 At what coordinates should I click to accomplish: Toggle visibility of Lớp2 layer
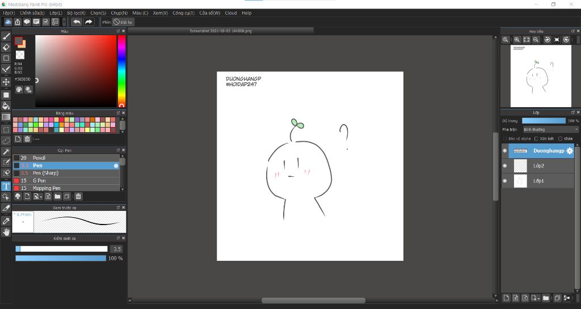[x=504, y=166]
